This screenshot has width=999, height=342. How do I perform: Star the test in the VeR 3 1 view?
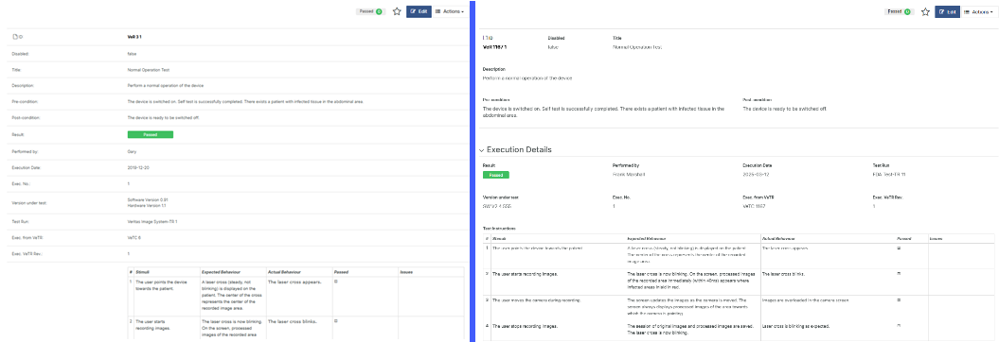397,11
